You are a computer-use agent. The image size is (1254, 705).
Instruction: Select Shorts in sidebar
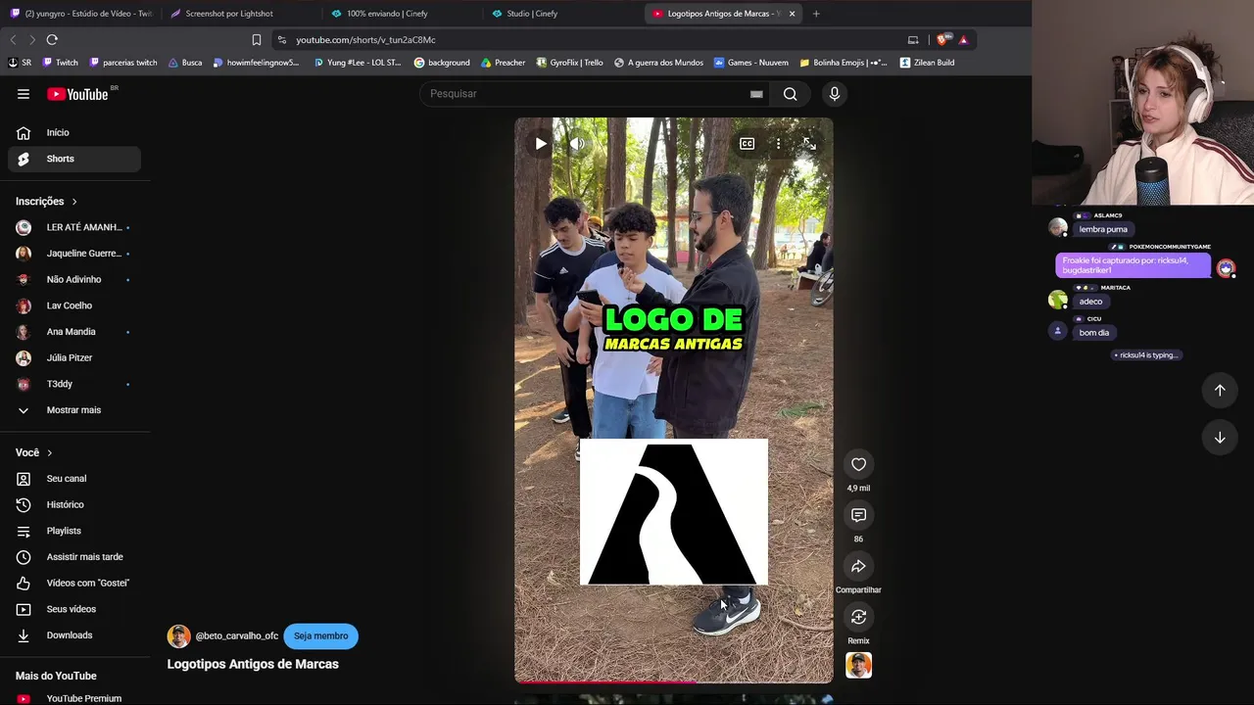pyautogui.click(x=74, y=159)
